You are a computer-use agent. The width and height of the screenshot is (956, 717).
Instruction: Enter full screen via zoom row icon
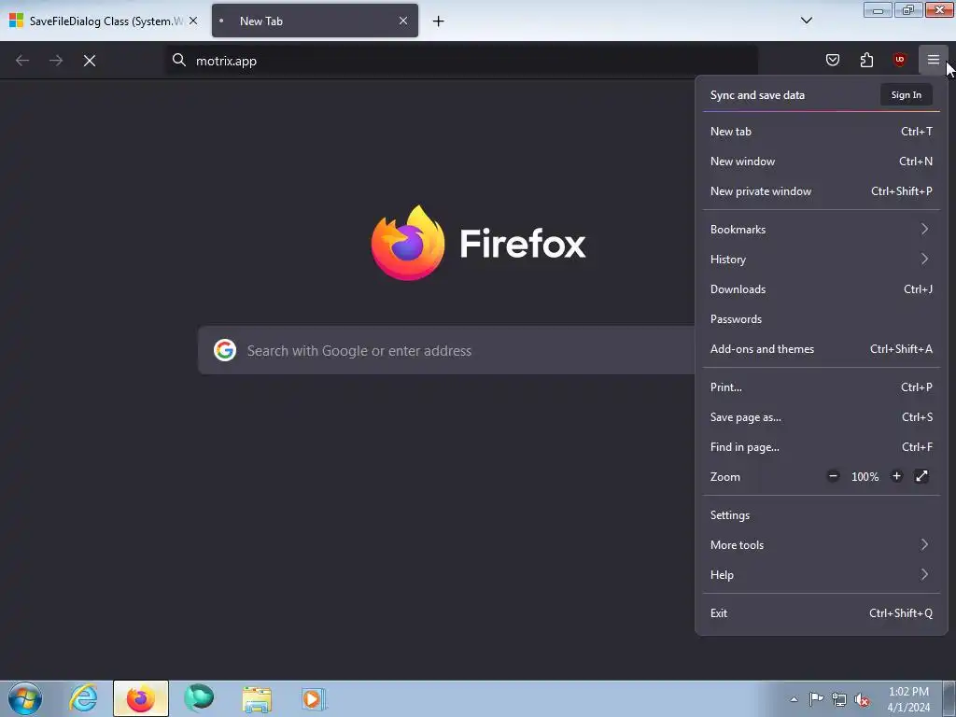pyautogui.click(x=921, y=476)
